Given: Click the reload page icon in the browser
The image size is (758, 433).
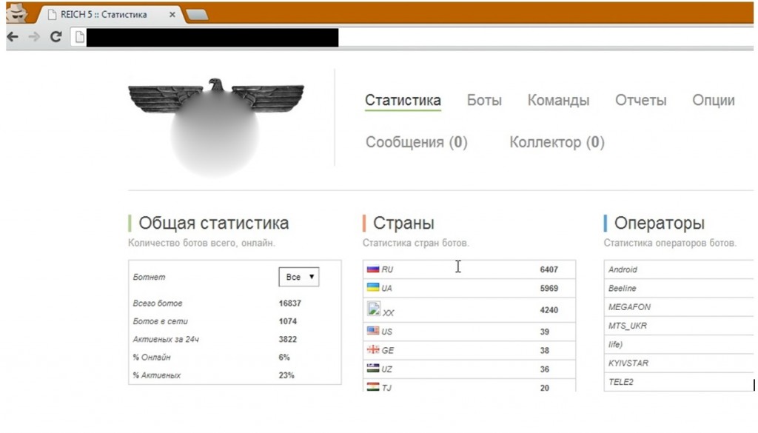Looking at the screenshot, I should [x=57, y=35].
